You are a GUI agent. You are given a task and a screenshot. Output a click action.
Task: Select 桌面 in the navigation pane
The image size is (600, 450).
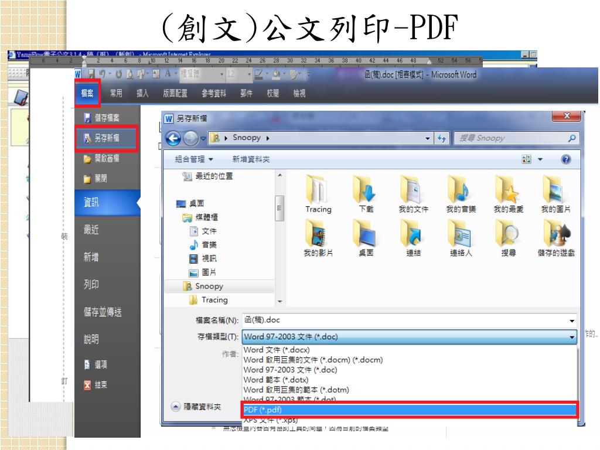(190, 203)
